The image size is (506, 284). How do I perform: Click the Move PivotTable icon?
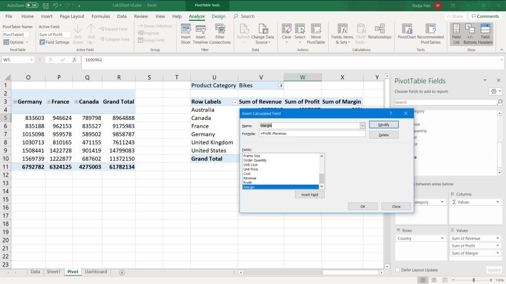pyautogui.click(x=316, y=33)
